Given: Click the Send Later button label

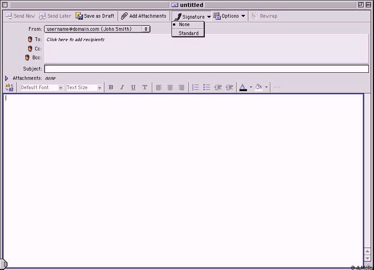Looking at the screenshot, I should click(59, 16).
